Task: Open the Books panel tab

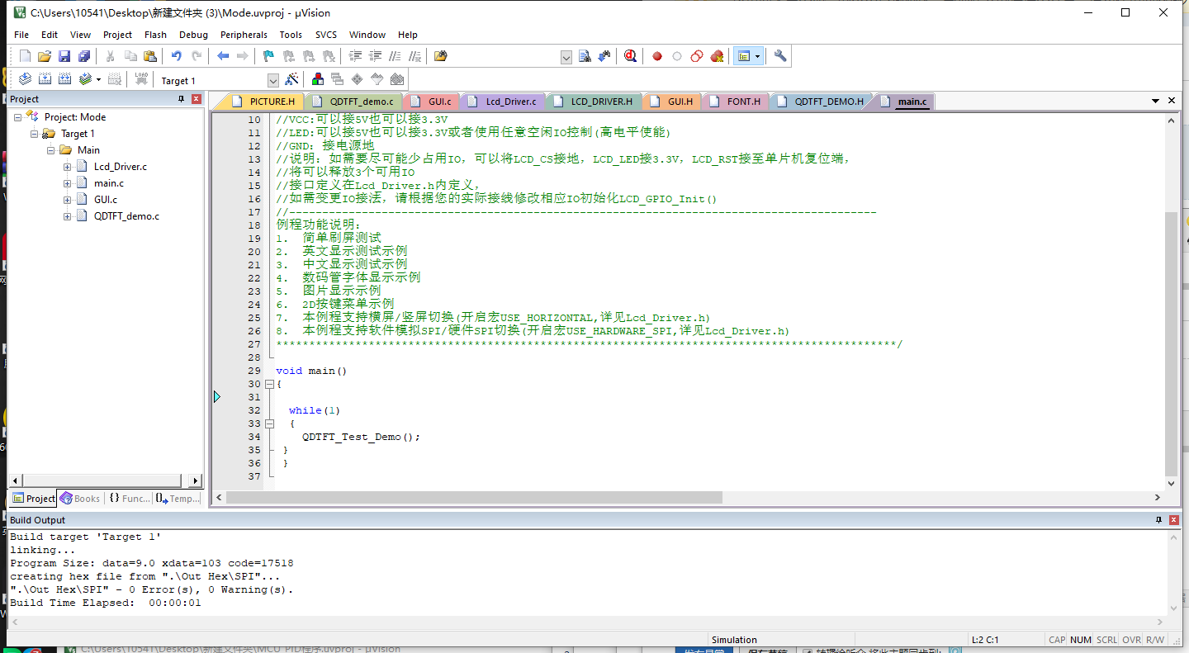Action: coord(79,499)
